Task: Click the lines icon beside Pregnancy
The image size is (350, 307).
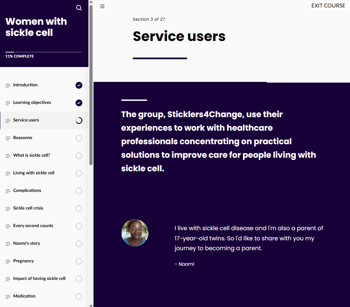Action: [x=8, y=262]
